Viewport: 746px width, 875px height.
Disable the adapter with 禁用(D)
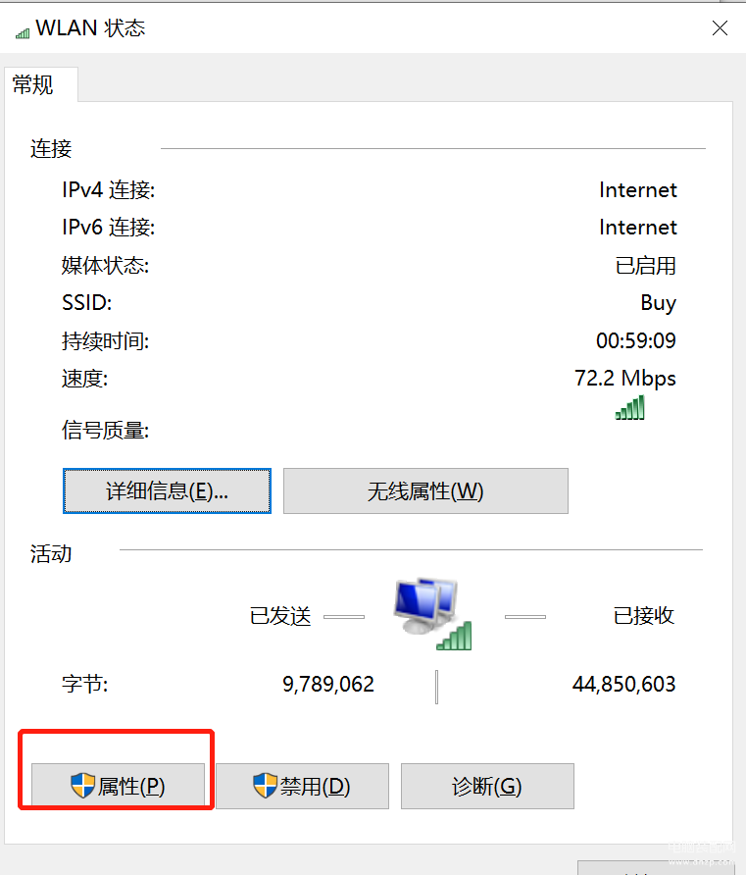tap(302, 786)
